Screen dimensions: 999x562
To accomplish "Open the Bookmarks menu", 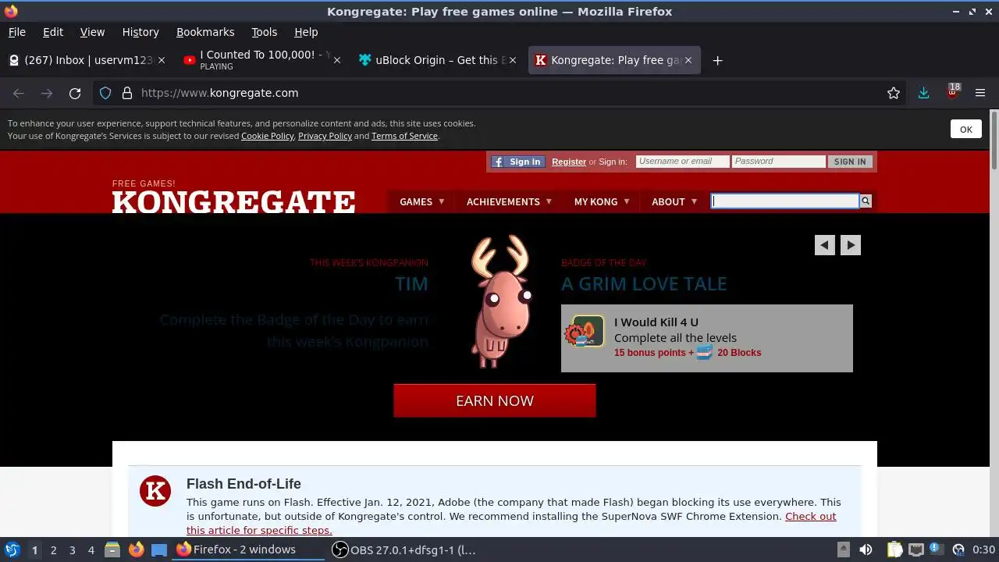I will (205, 32).
